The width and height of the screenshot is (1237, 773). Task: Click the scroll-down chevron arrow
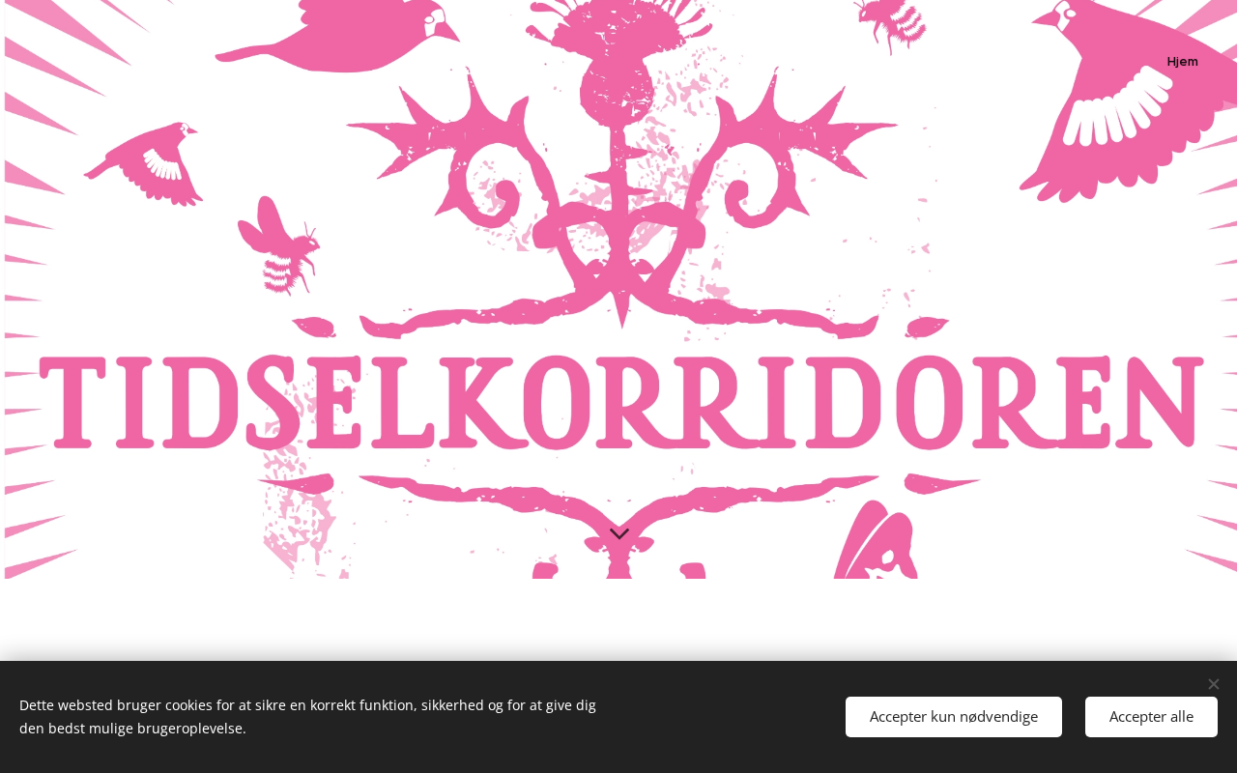click(x=619, y=533)
